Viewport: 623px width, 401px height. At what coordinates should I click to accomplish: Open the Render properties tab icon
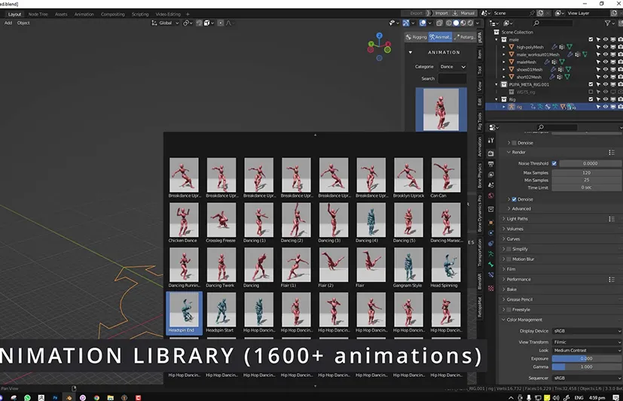click(491, 153)
